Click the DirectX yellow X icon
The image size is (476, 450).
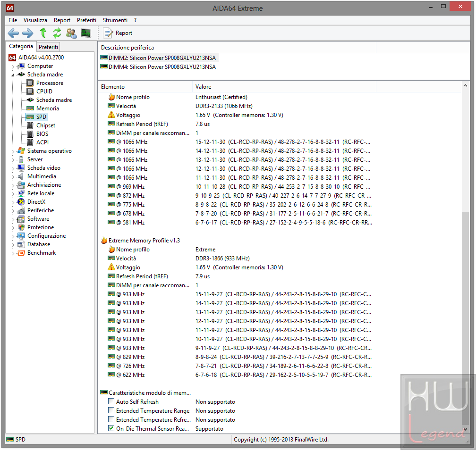tap(21, 202)
